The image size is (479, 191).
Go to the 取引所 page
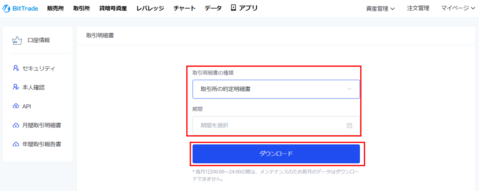tap(82, 8)
